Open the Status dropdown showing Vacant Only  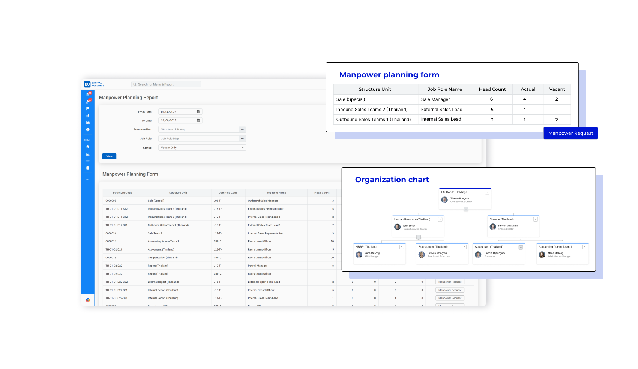(x=202, y=148)
